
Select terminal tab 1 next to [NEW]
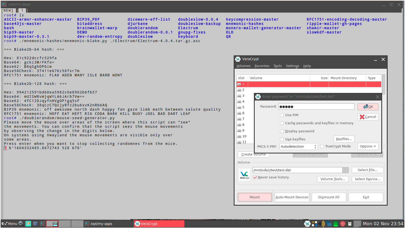(x=22, y=11)
